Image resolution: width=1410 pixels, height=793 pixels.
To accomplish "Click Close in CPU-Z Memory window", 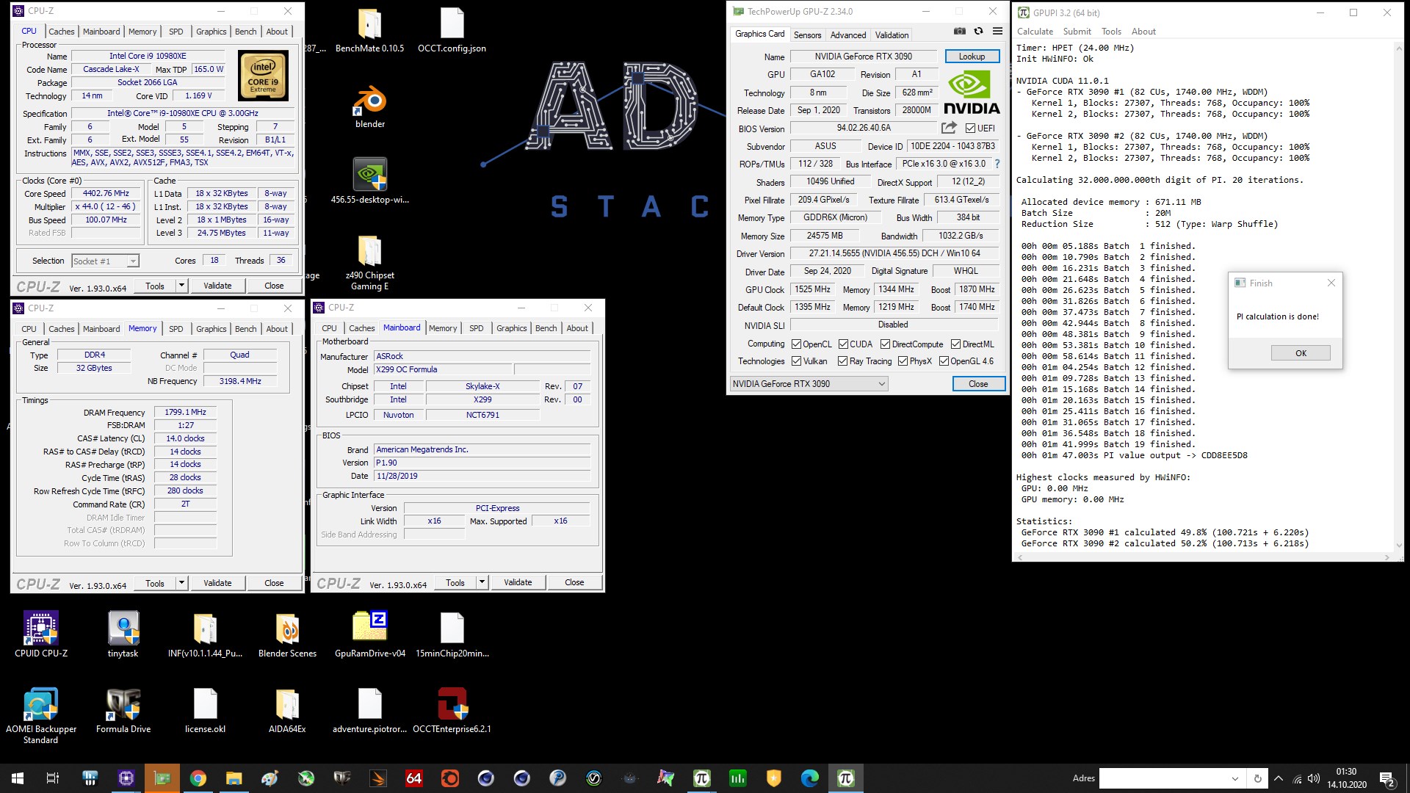I will coord(274,583).
